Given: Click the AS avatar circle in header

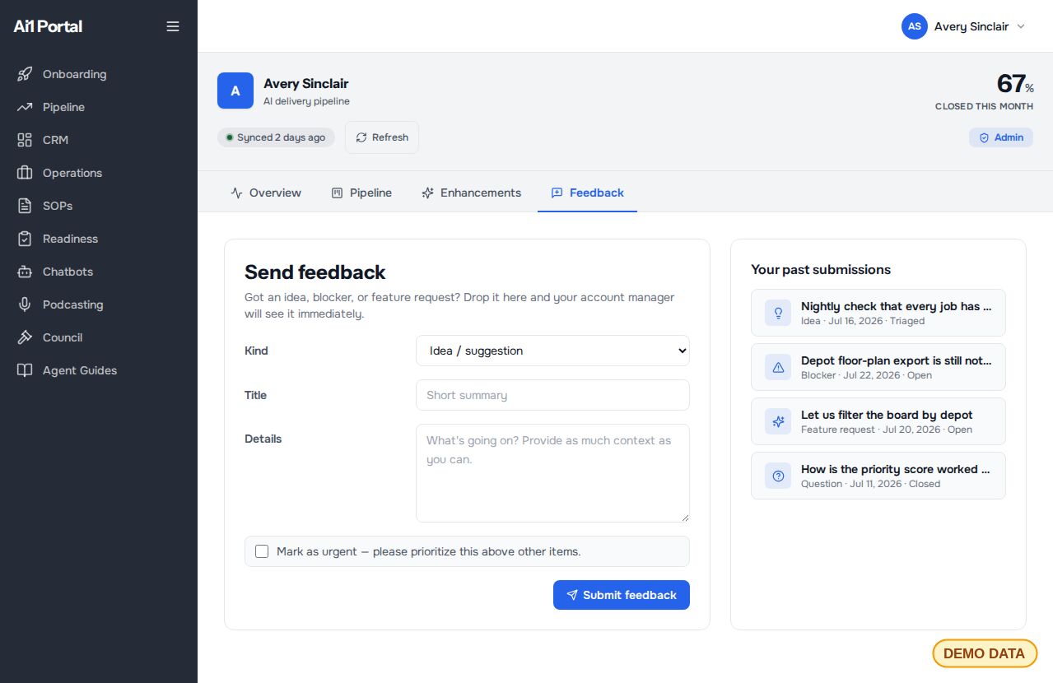Looking at the screenshot, I should pos(915,26).
